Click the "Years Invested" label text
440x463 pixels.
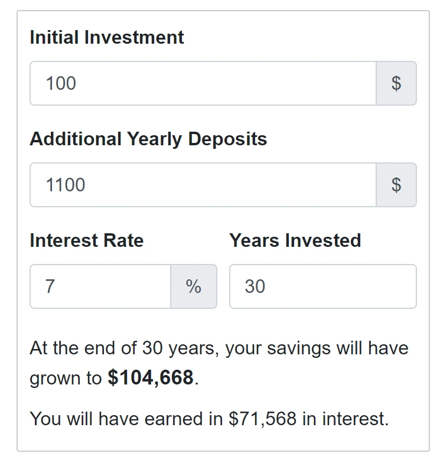295,240
